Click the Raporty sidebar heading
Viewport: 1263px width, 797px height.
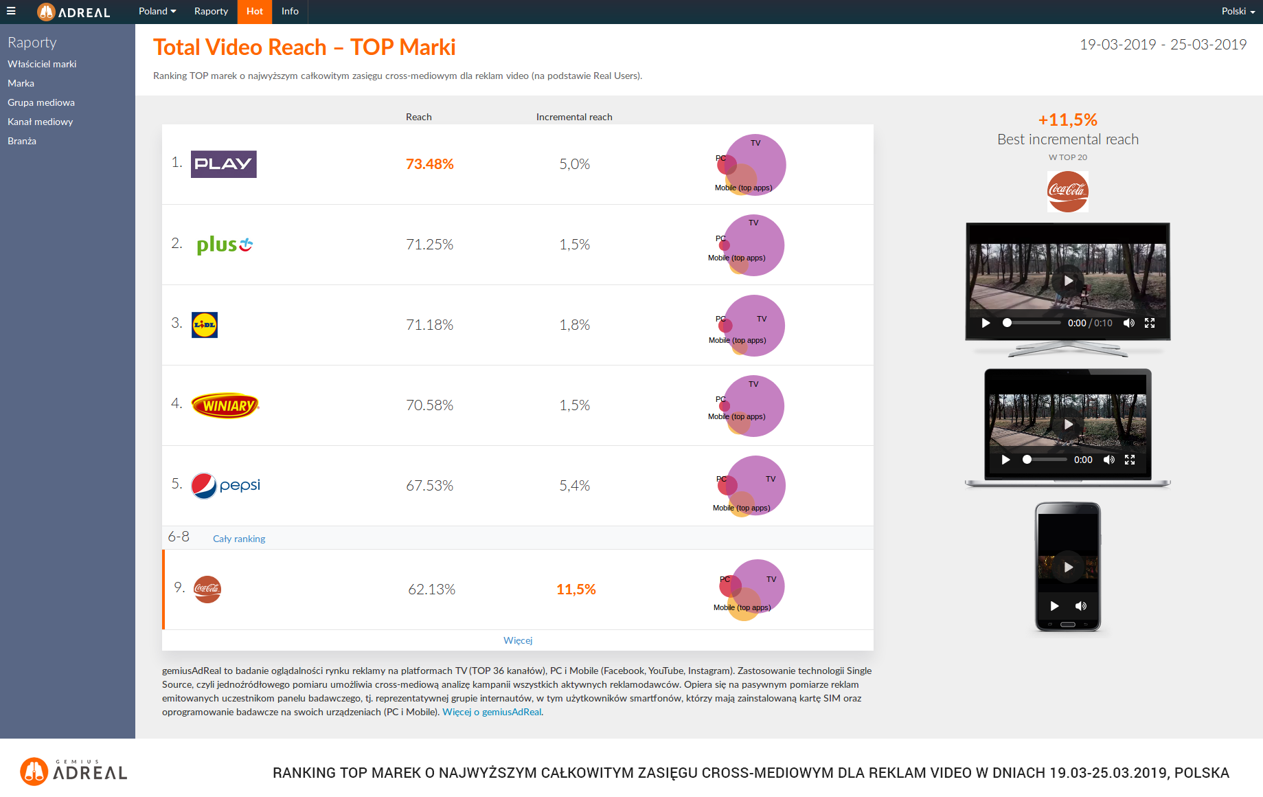click(x=32, y=42)
